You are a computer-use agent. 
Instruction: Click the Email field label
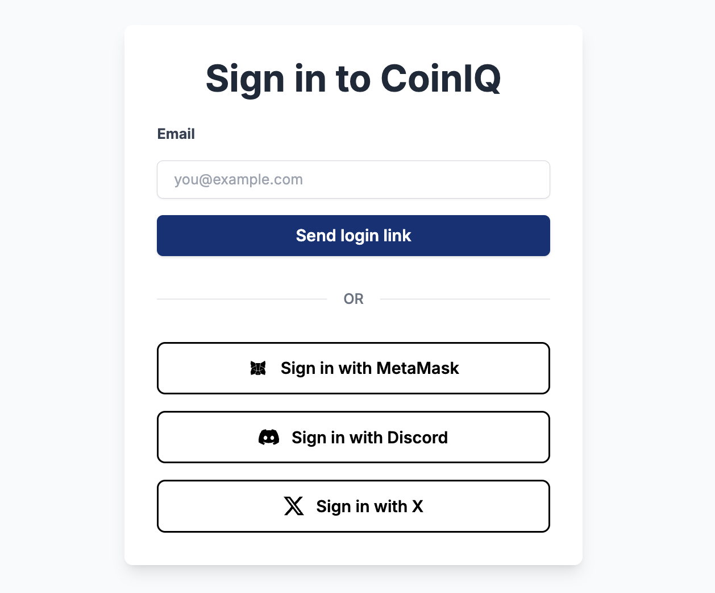(176, 134)
